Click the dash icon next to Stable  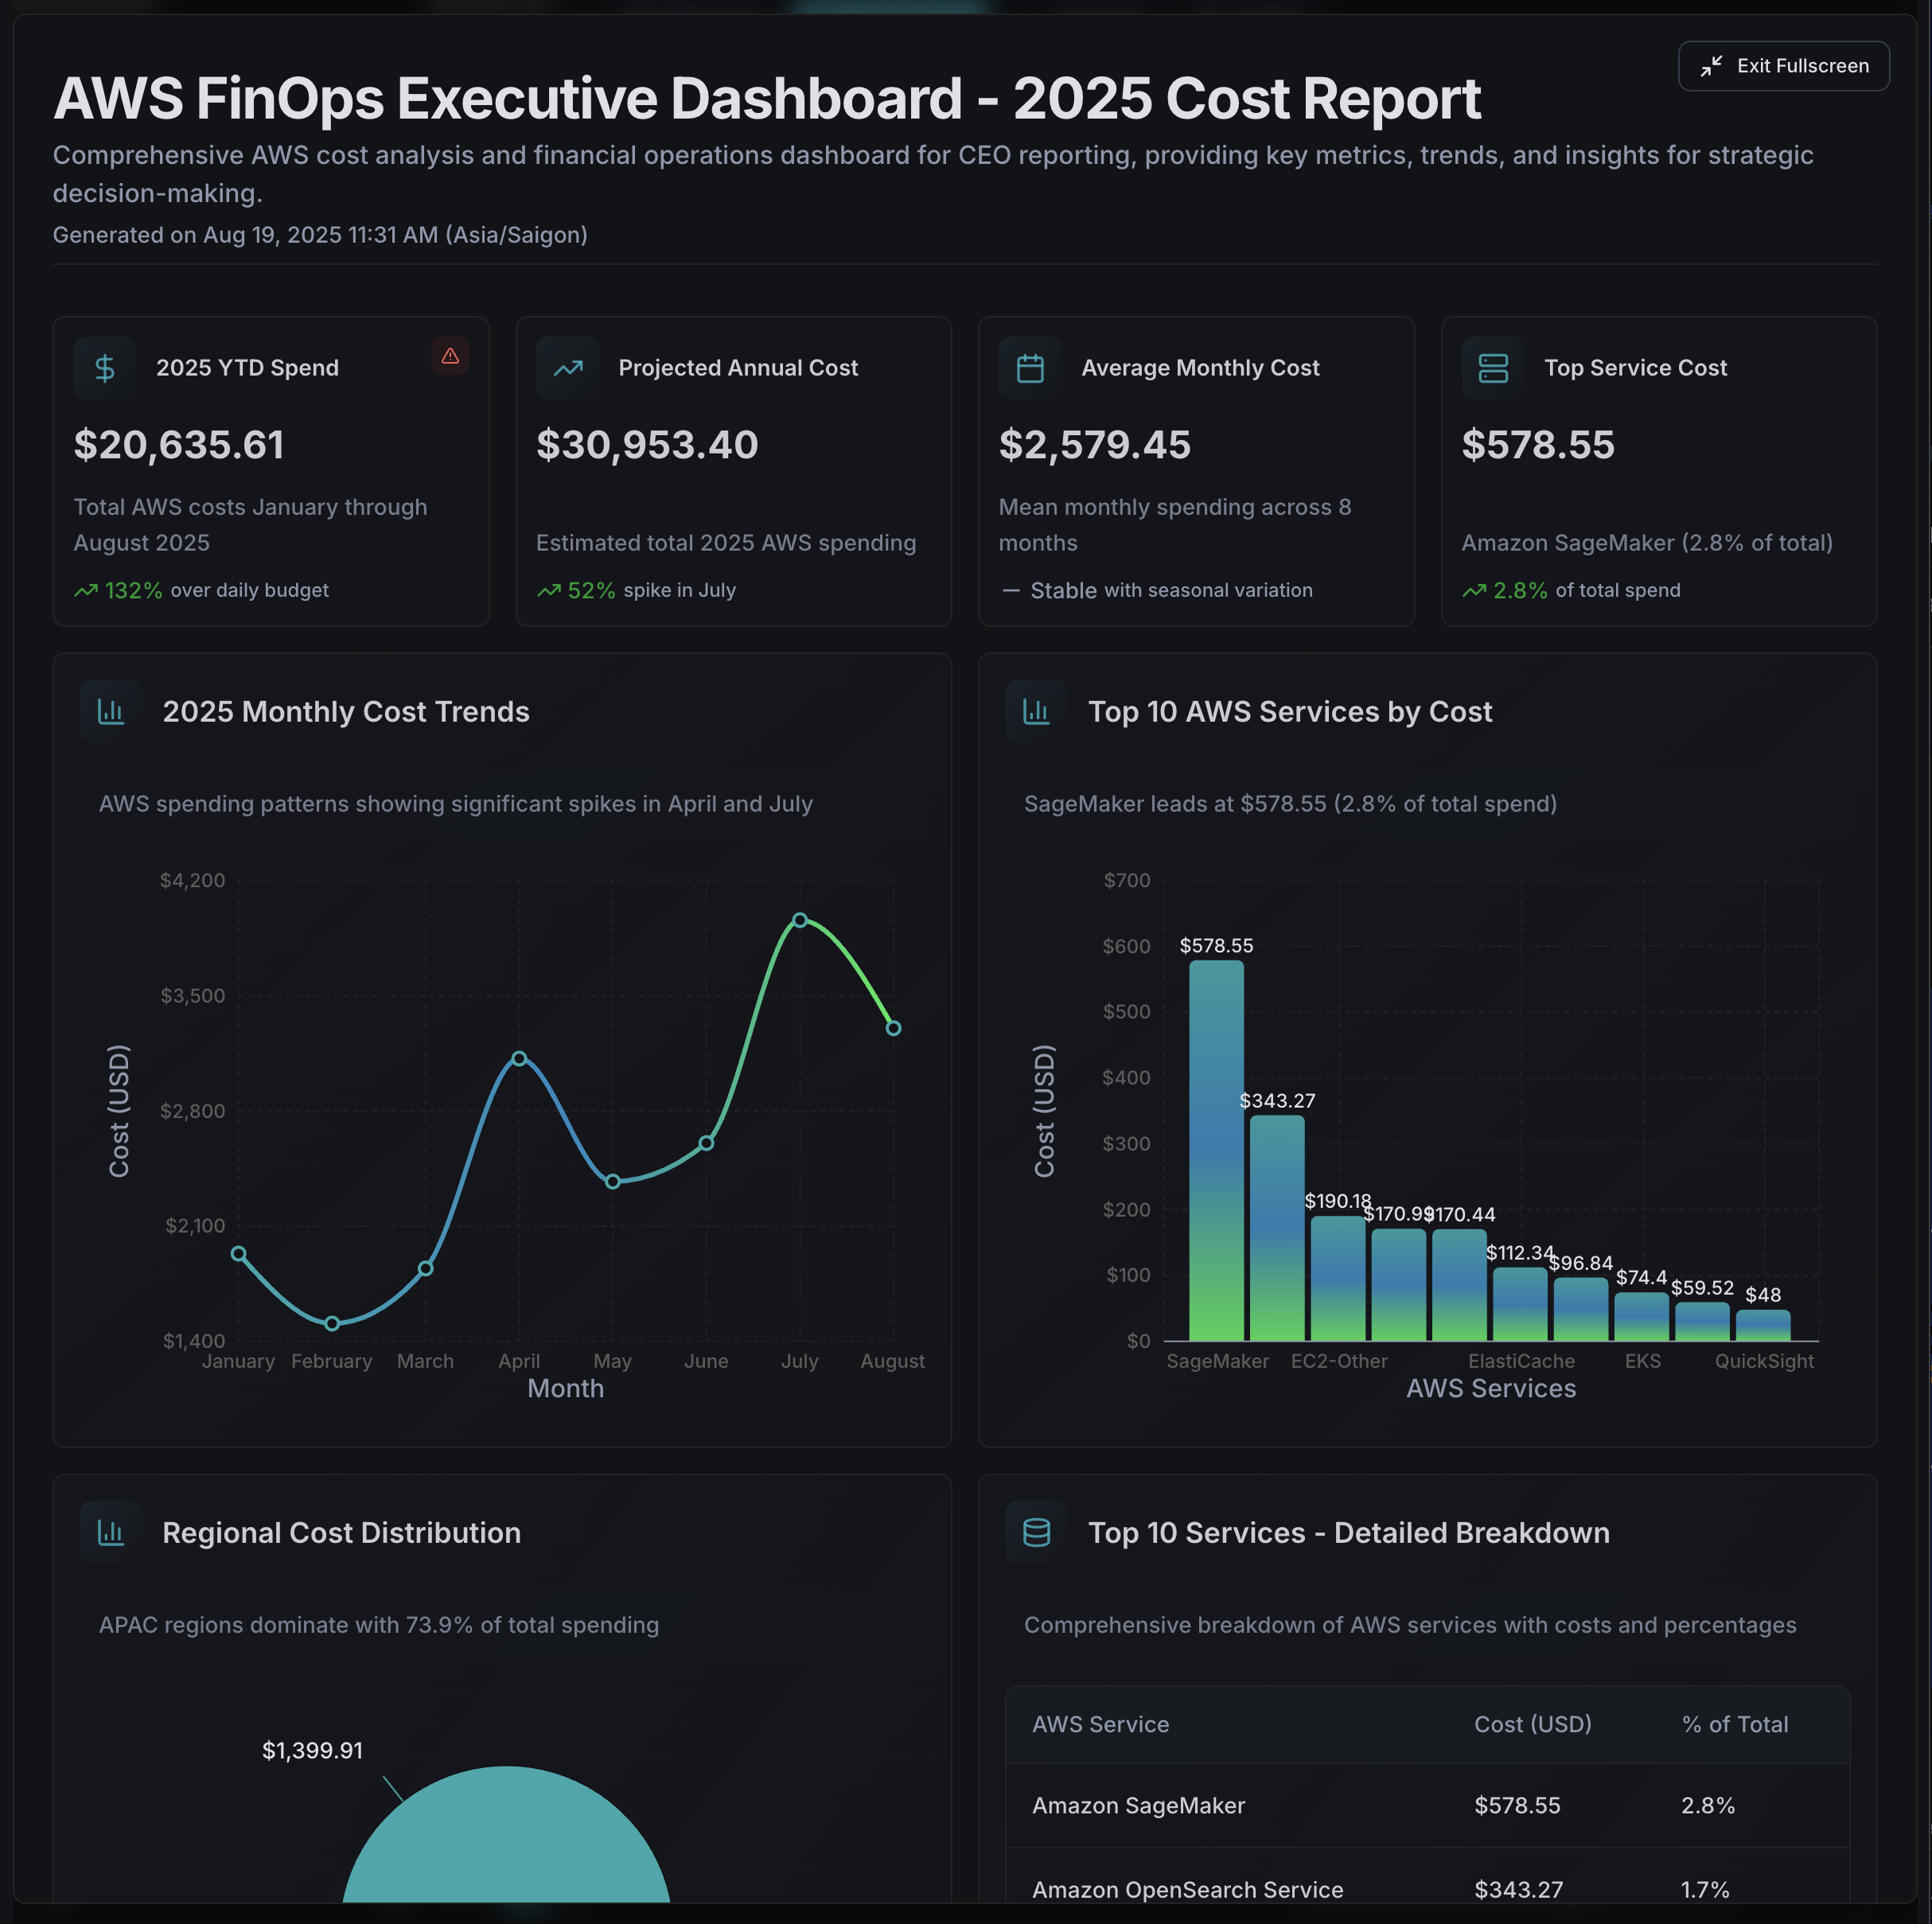[x=1011, y=590]
